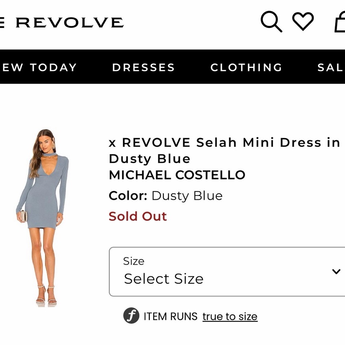Click the REVOLVE logo

[62, 22]
